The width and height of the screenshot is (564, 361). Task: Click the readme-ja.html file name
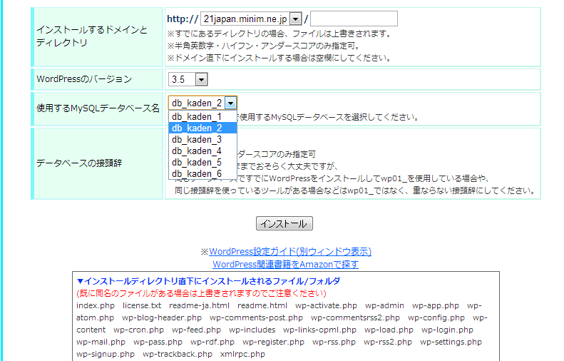pyautogui.click(x=199, y=305)
